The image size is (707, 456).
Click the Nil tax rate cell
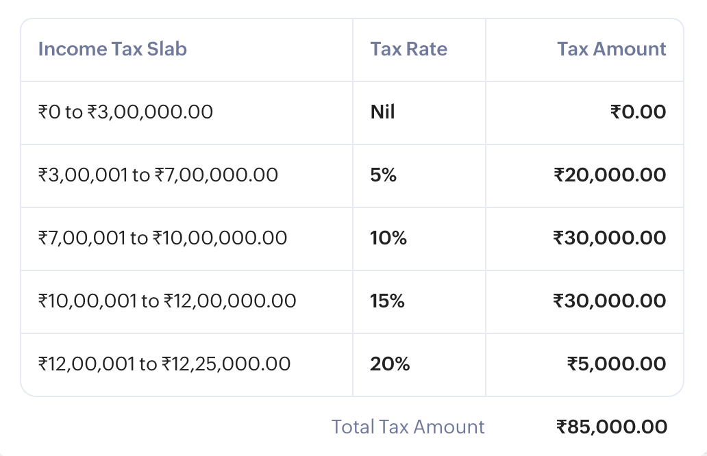pyautogui.click(x=383, y=112)
